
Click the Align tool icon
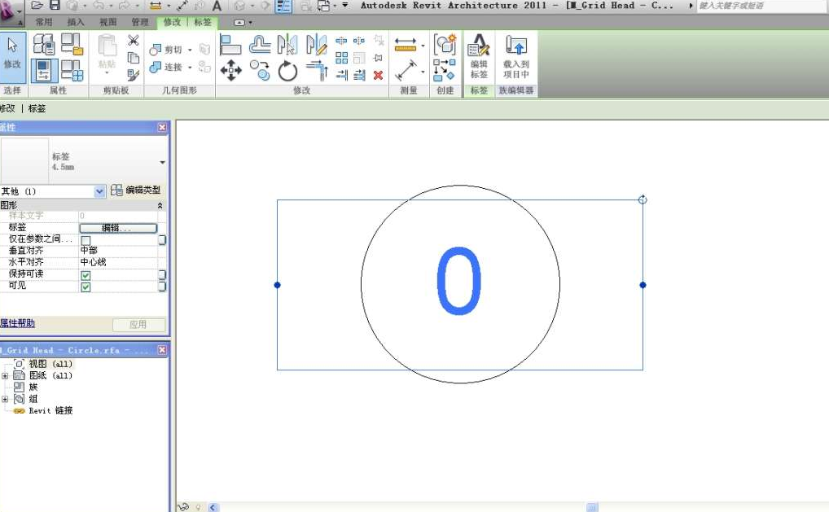(231, 45)
